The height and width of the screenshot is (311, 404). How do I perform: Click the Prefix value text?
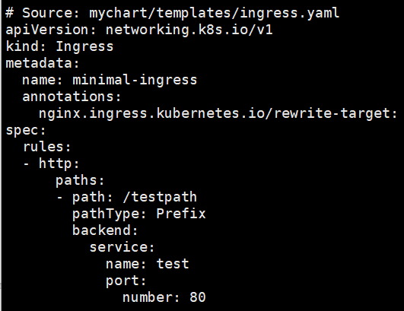coord(181,214)
